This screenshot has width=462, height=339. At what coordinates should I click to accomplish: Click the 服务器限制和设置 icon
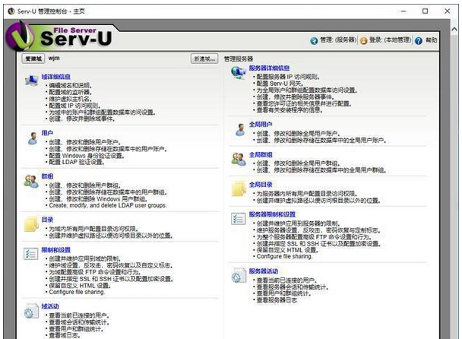pyautogui.click(x=237, y=219)
